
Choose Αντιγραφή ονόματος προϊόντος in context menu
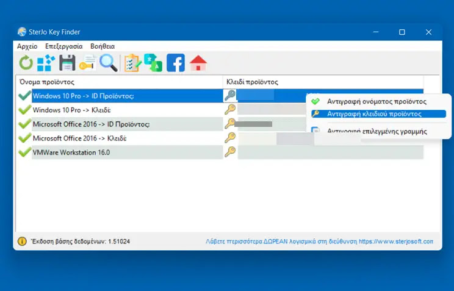click(378, 102)
